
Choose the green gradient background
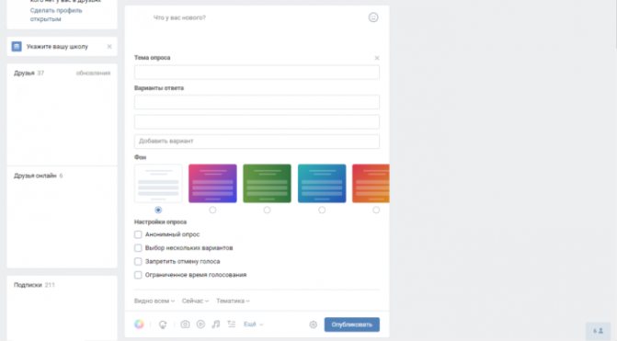(x=268, y=183)
